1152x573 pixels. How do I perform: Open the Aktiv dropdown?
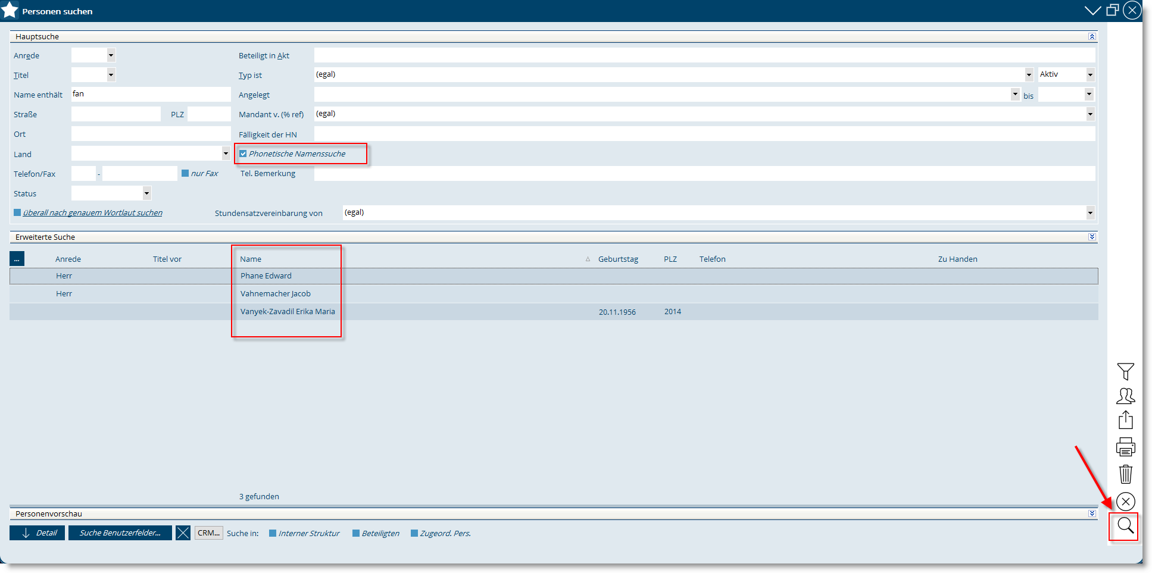tap(1090, 75)
